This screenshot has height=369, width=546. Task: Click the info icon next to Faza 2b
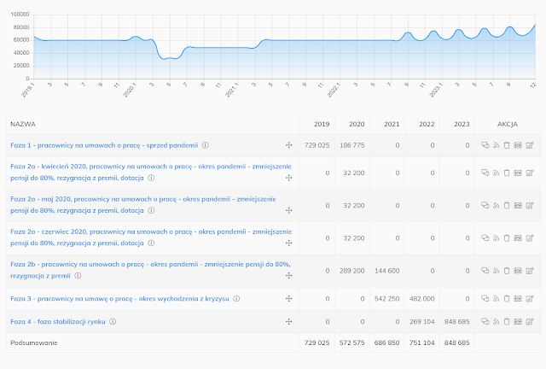(78, 276)
